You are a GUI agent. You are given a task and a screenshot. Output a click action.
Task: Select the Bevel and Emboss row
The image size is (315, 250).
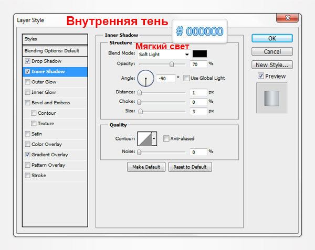[x=55, y=103]
